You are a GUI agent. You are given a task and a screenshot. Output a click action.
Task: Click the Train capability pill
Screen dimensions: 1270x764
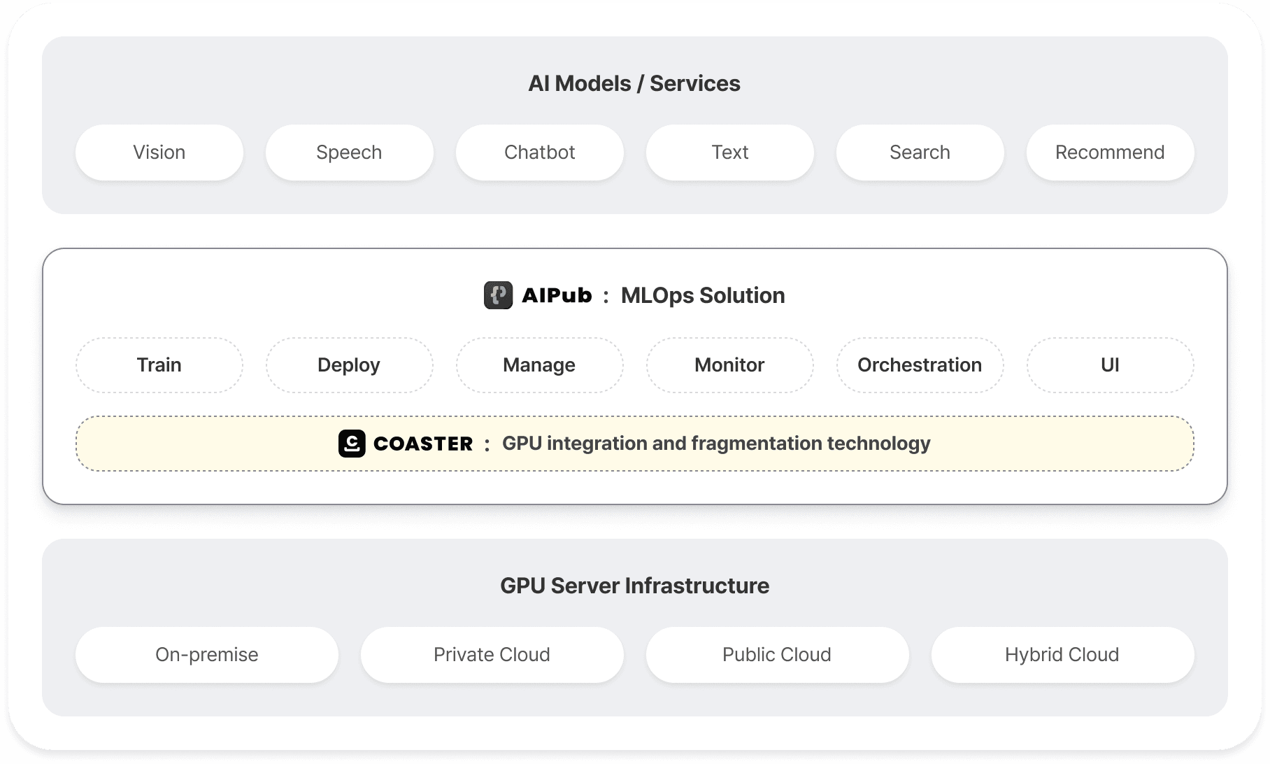point(159,365)
